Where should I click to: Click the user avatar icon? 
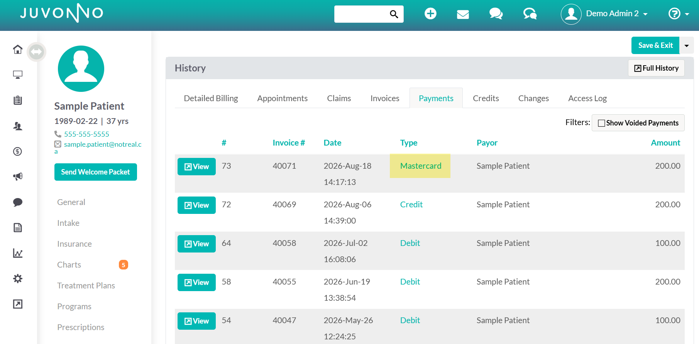(571, 14)
